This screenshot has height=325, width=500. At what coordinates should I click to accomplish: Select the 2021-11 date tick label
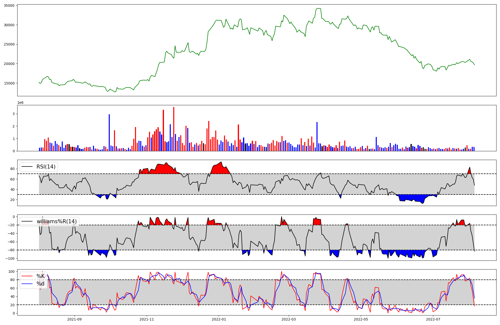[147, 319]
